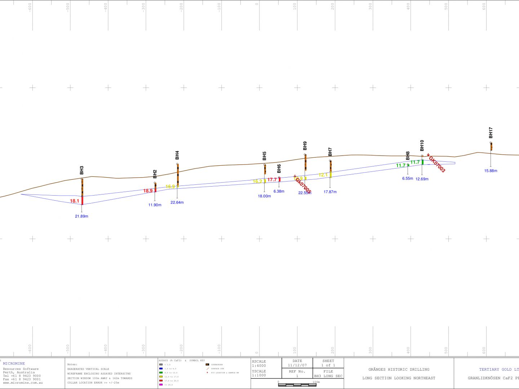Click the 17.87m depth label
The height and width of the screenshot is (389, 519).
pyautogui.click(x=330, y=192)
